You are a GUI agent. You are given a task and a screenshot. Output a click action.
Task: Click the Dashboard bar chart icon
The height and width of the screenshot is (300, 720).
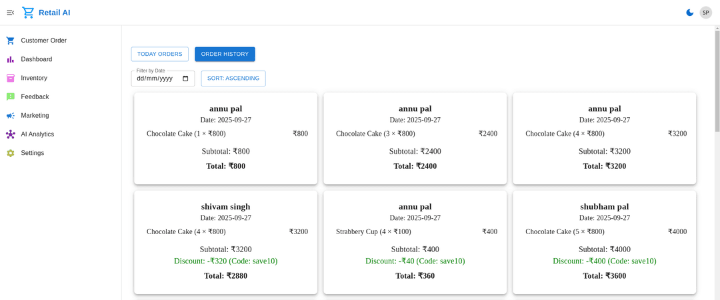click(11, 59)
